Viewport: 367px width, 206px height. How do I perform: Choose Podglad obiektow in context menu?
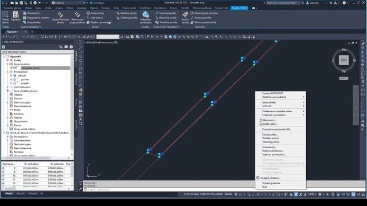[270, 178]
